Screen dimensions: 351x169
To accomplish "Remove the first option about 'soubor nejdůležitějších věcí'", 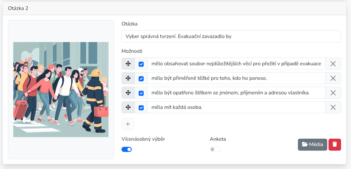I will click(333, 64).
